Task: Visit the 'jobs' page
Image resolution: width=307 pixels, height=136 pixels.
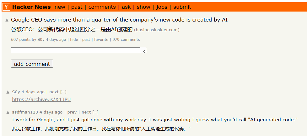Action: coord(162,7)
